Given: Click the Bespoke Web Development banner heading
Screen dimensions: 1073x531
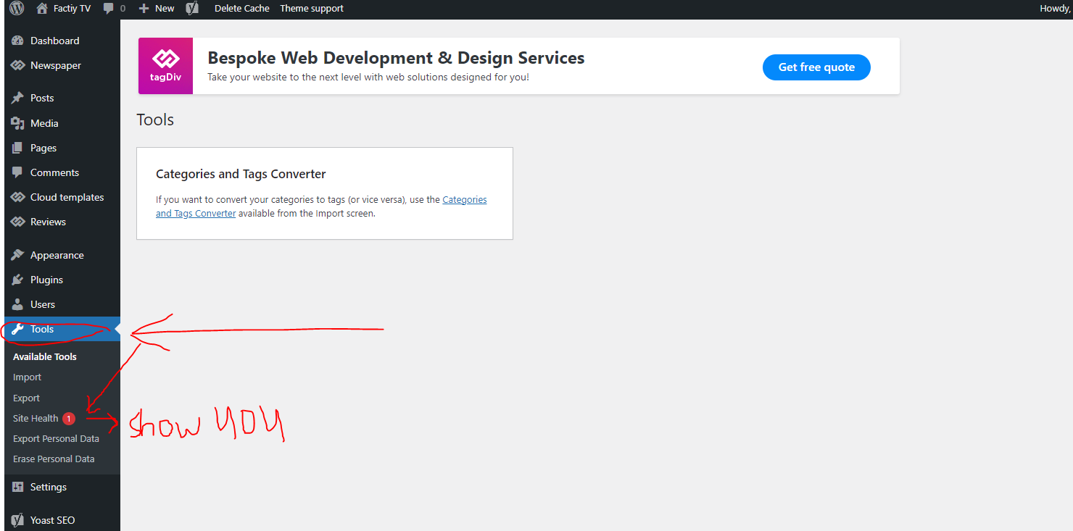Looking at the screenshot, I should [x=396, y=58].
